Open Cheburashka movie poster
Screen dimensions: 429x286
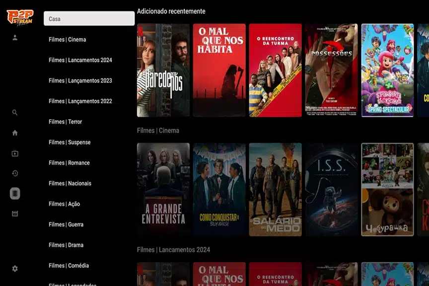point(387,189)
